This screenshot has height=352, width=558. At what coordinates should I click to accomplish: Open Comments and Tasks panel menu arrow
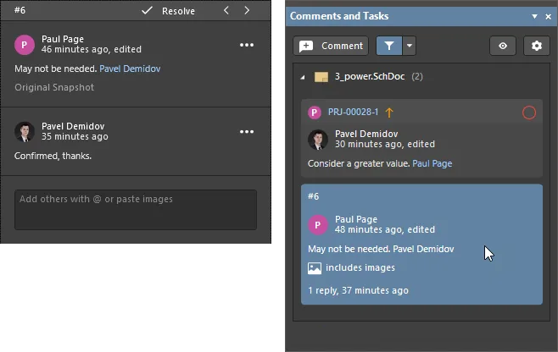click(535, 16)
